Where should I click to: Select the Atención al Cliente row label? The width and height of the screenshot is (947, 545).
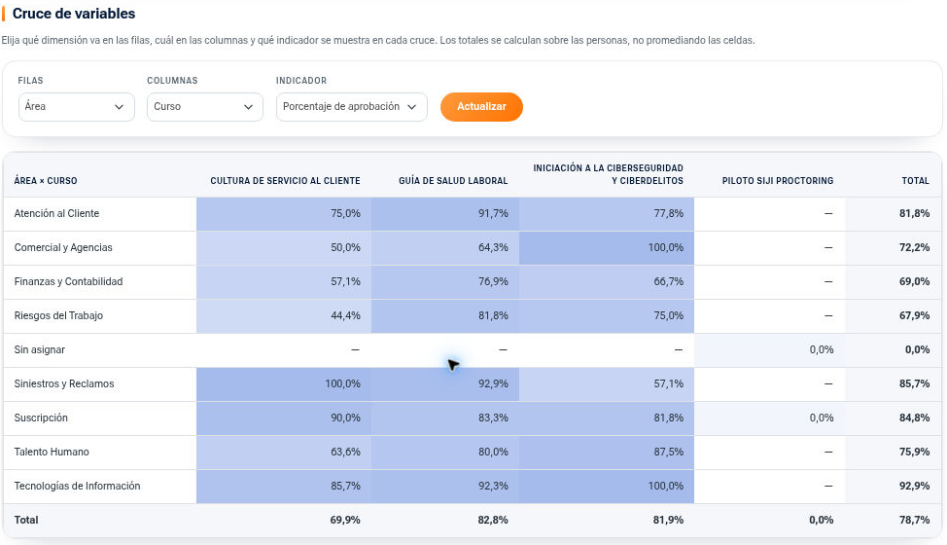click(x=56, y=213)
